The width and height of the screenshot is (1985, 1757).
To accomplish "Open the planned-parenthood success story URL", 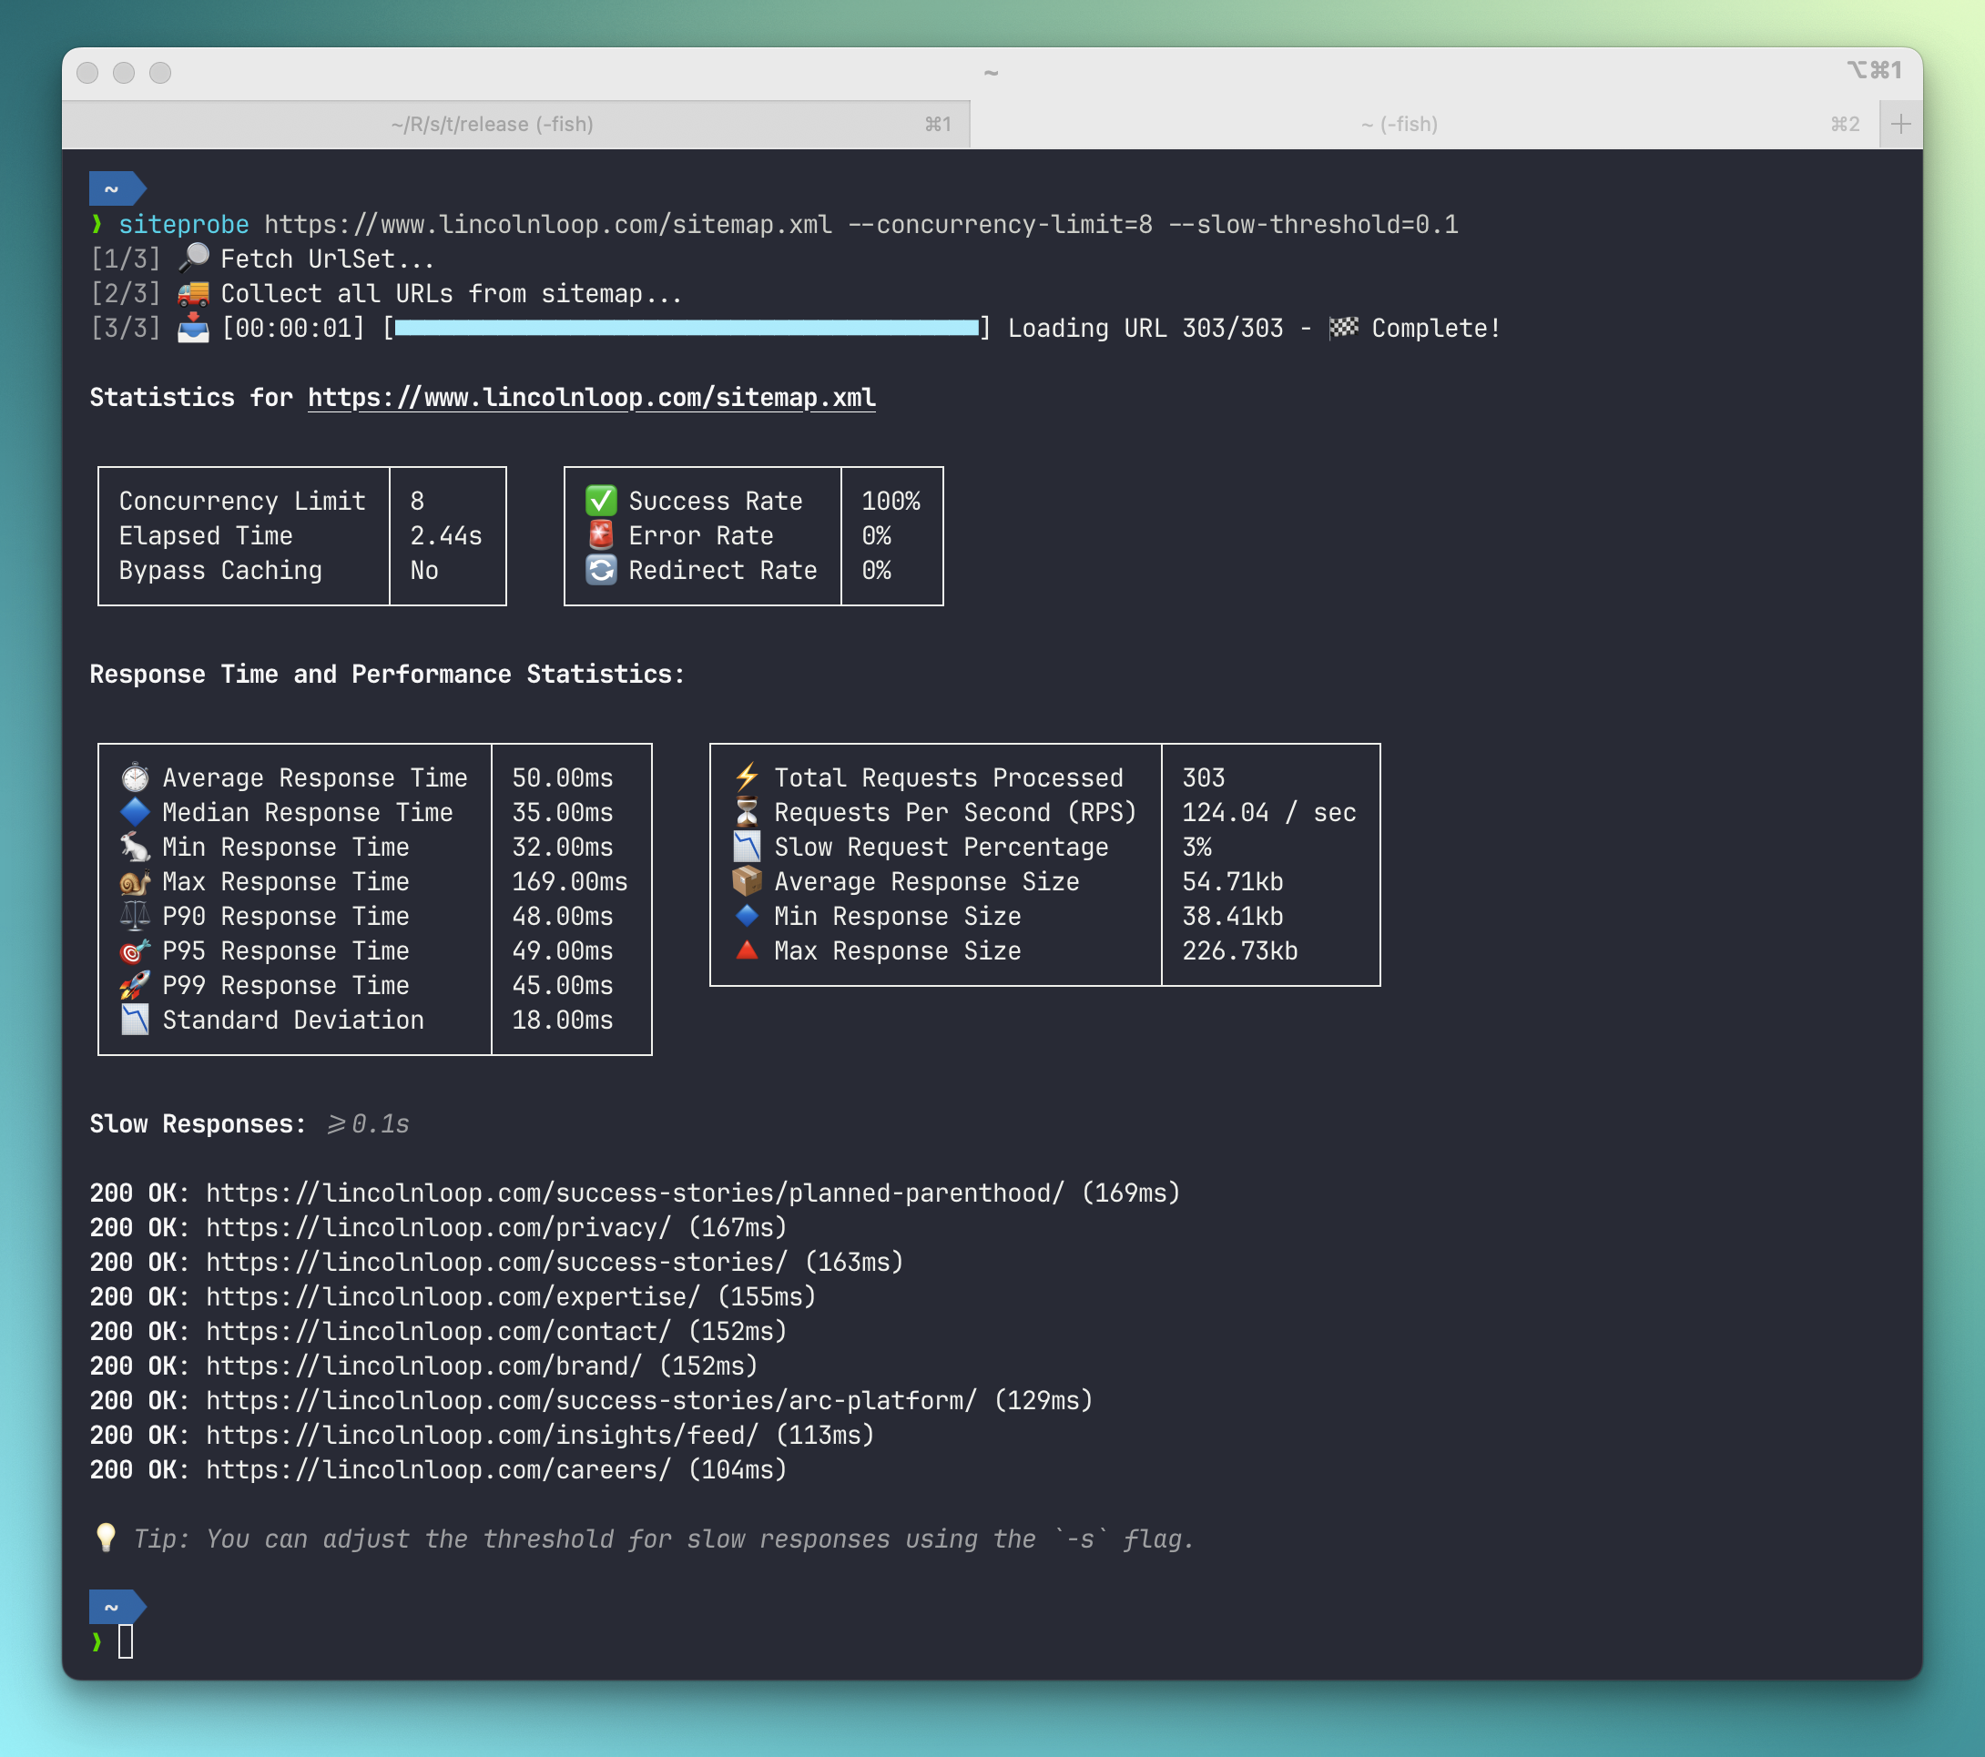I will click(x=634, y=1193).
